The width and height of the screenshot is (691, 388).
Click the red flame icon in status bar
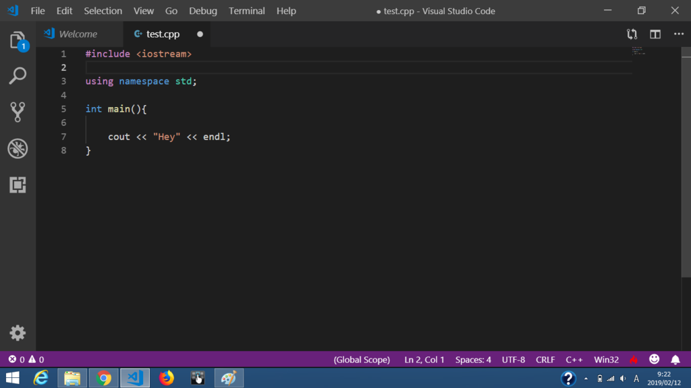pos(634,360)
